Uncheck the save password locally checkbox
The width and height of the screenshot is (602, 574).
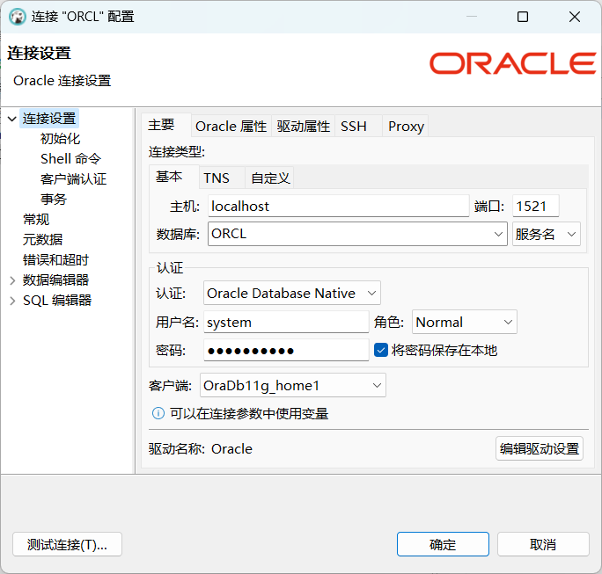click(380, 350)
